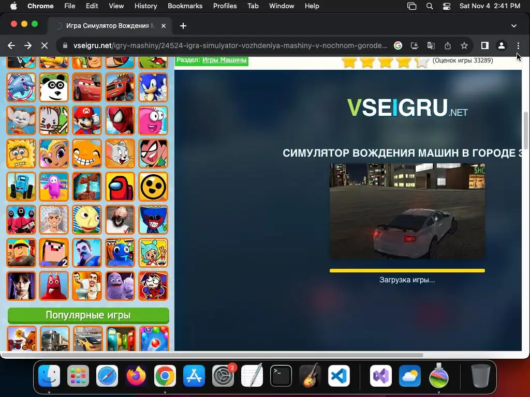Open Chrome profile avatar menu
Screen dimensions: 530x397
coord(501,45)
